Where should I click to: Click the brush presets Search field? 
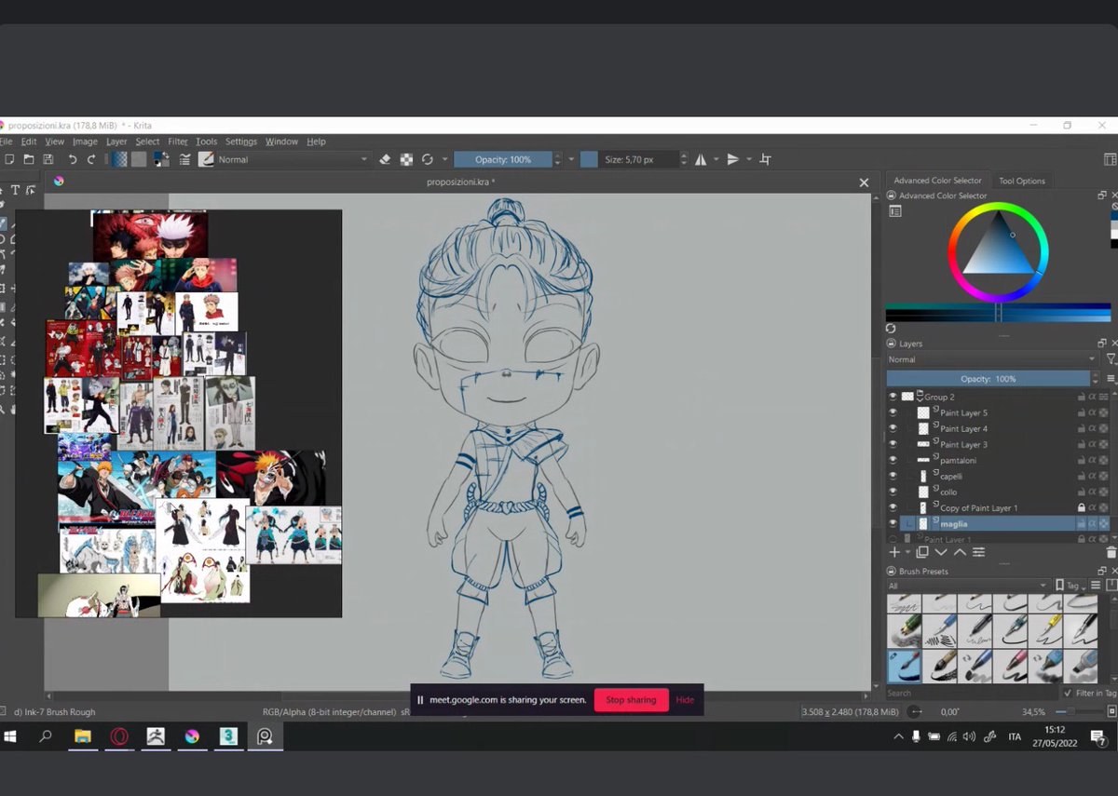(972, 693)
